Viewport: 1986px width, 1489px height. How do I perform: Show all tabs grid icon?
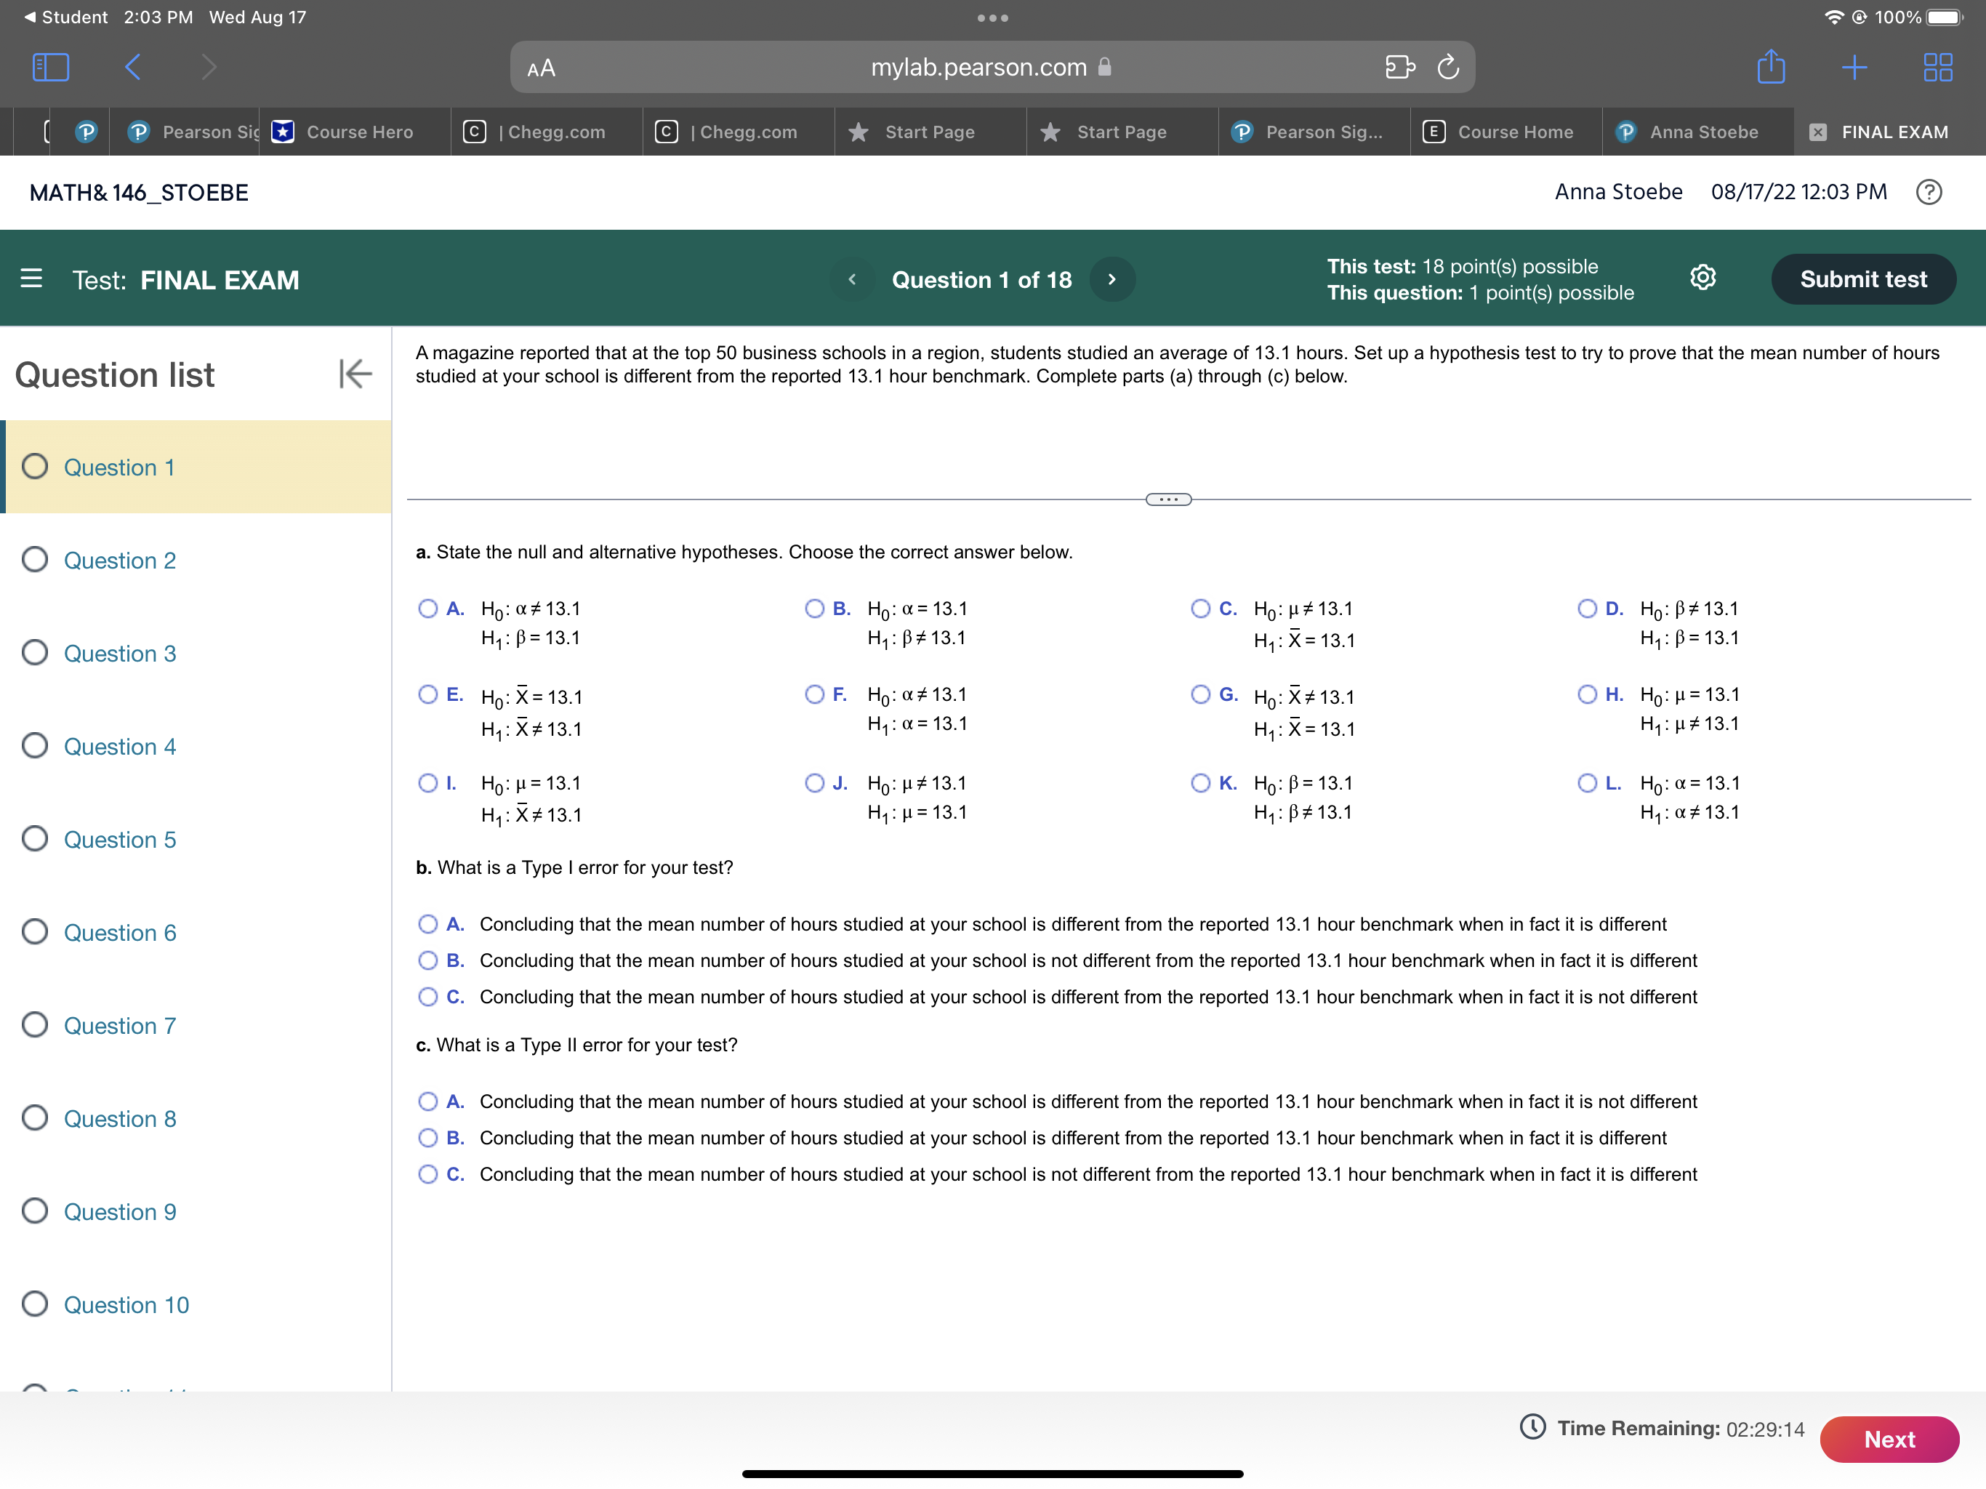click(x=1937, y=68)
